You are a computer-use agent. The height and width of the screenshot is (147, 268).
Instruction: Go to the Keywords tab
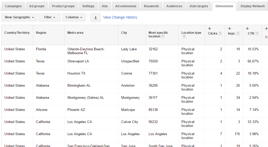click(151, 6)
